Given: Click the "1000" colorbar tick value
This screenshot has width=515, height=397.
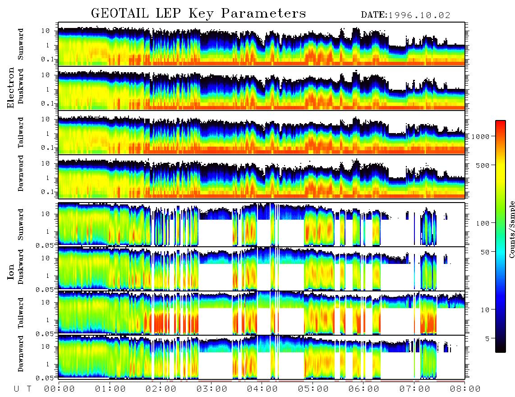Looking at the screenshot, I should [x=481, y=136].
